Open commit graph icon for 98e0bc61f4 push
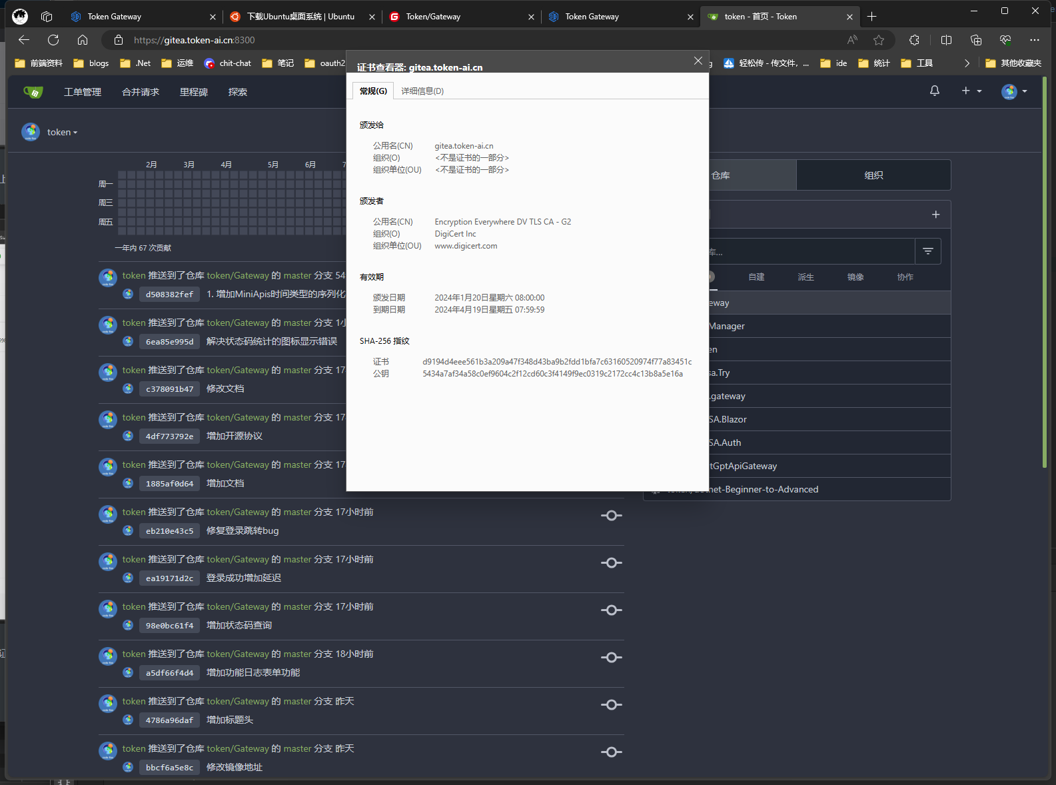 coord(612,610)
